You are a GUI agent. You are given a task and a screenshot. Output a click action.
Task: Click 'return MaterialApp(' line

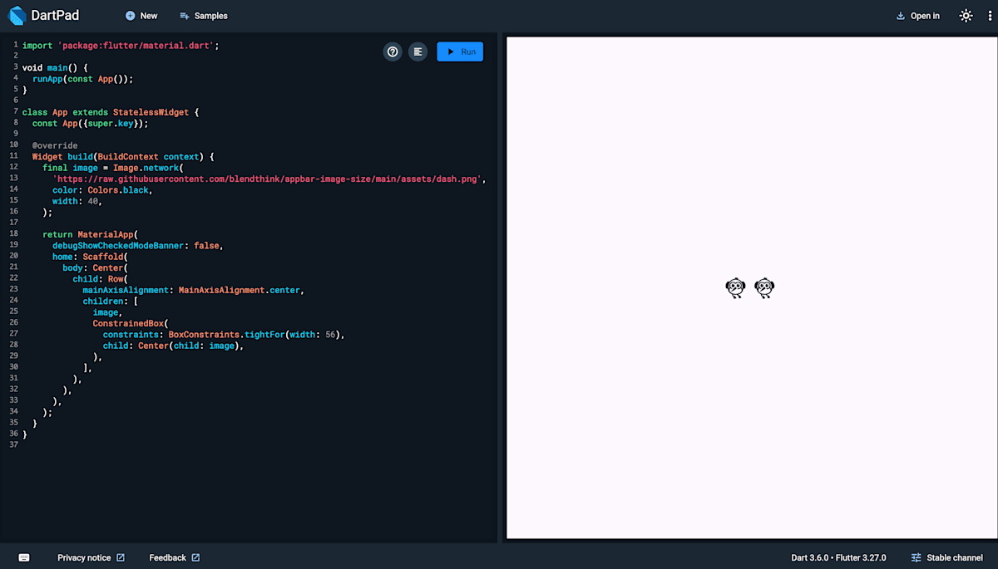point(90,234)
